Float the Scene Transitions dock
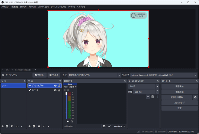The image size is (199, 134). coord(158,81)
